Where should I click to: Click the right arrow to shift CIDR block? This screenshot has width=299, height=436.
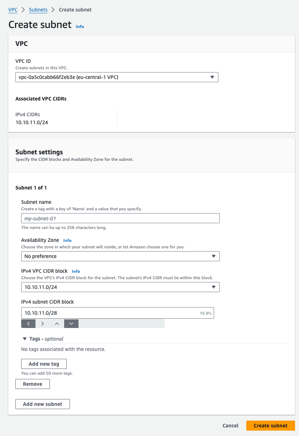42,323
